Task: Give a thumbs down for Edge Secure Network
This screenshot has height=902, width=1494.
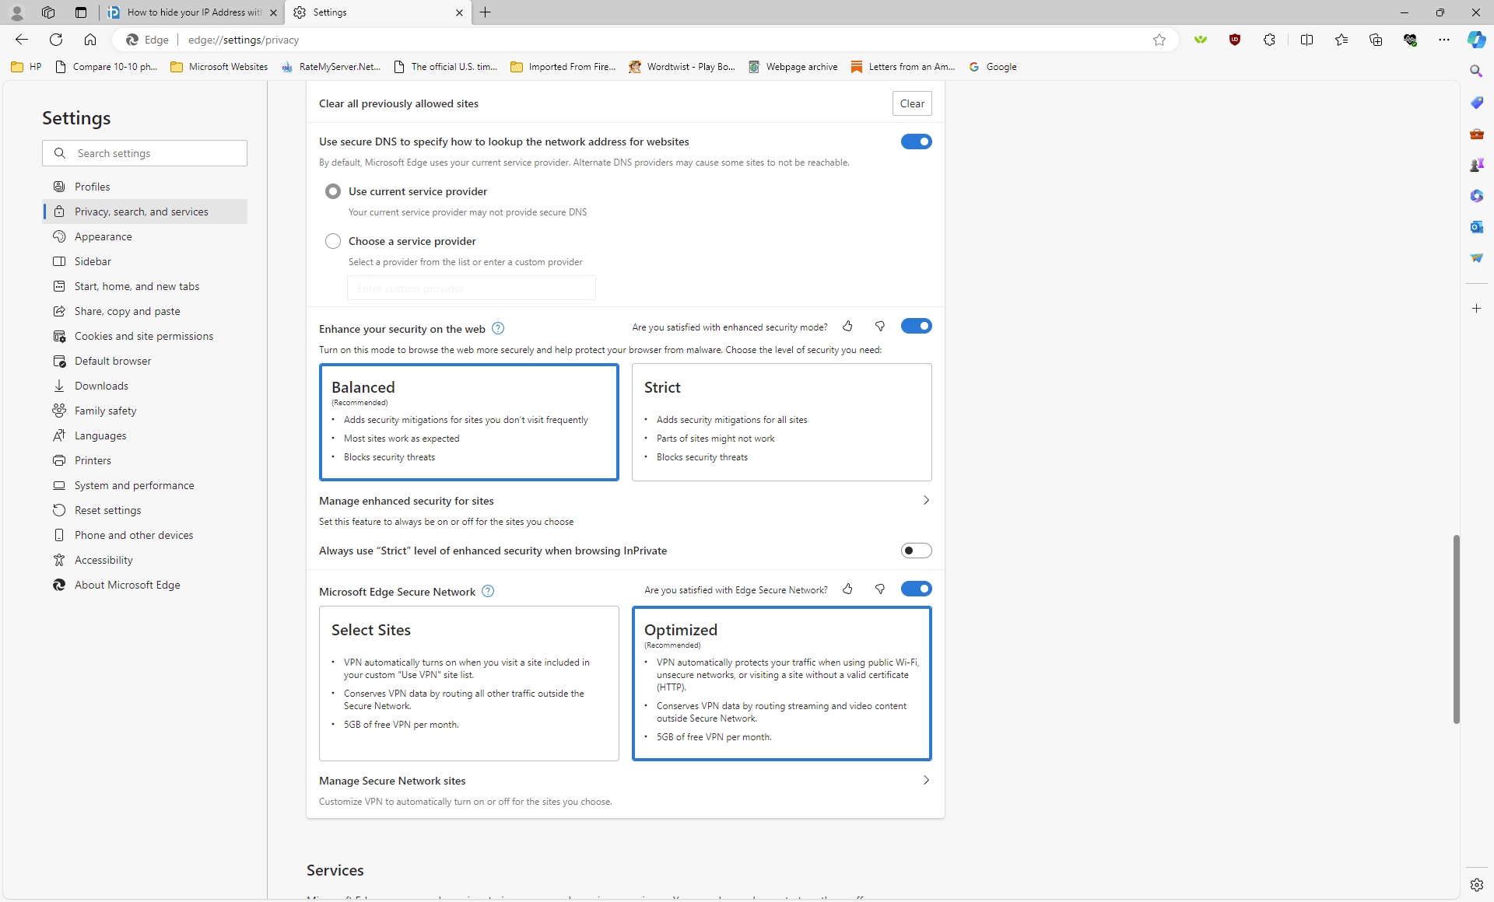Action: click(879, 589)
